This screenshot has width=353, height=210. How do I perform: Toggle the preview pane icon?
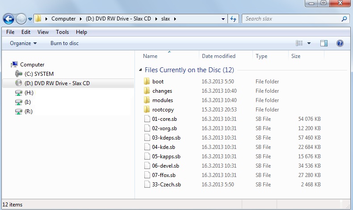point(324,43)
